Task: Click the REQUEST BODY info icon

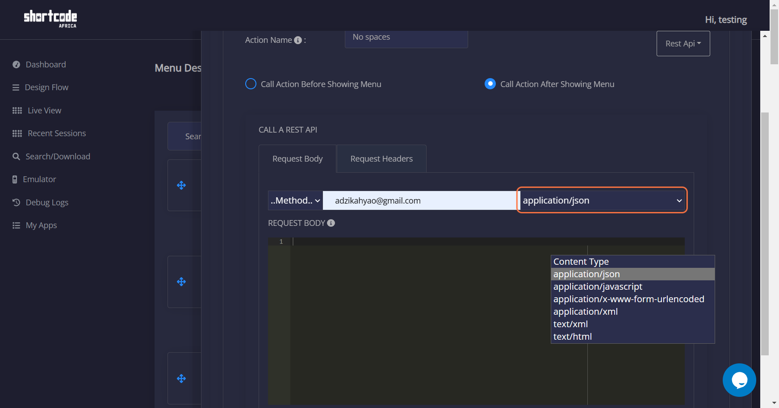Action: [x=331, y=223]
